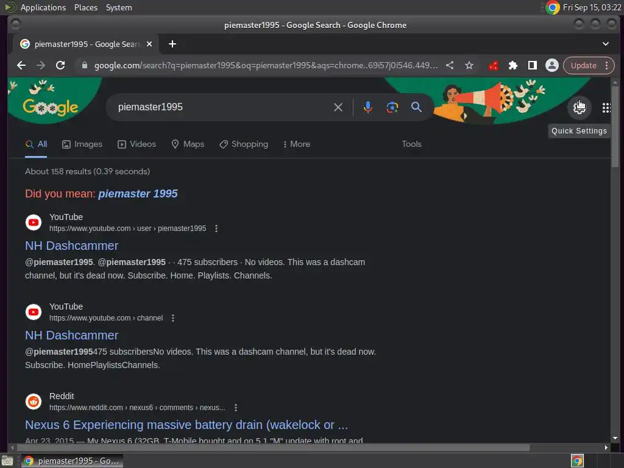The width and height of the screenshot is (624, 468).
Task: Click the scroll down arrow of vertical scrollbar
Action: [615, 438]
